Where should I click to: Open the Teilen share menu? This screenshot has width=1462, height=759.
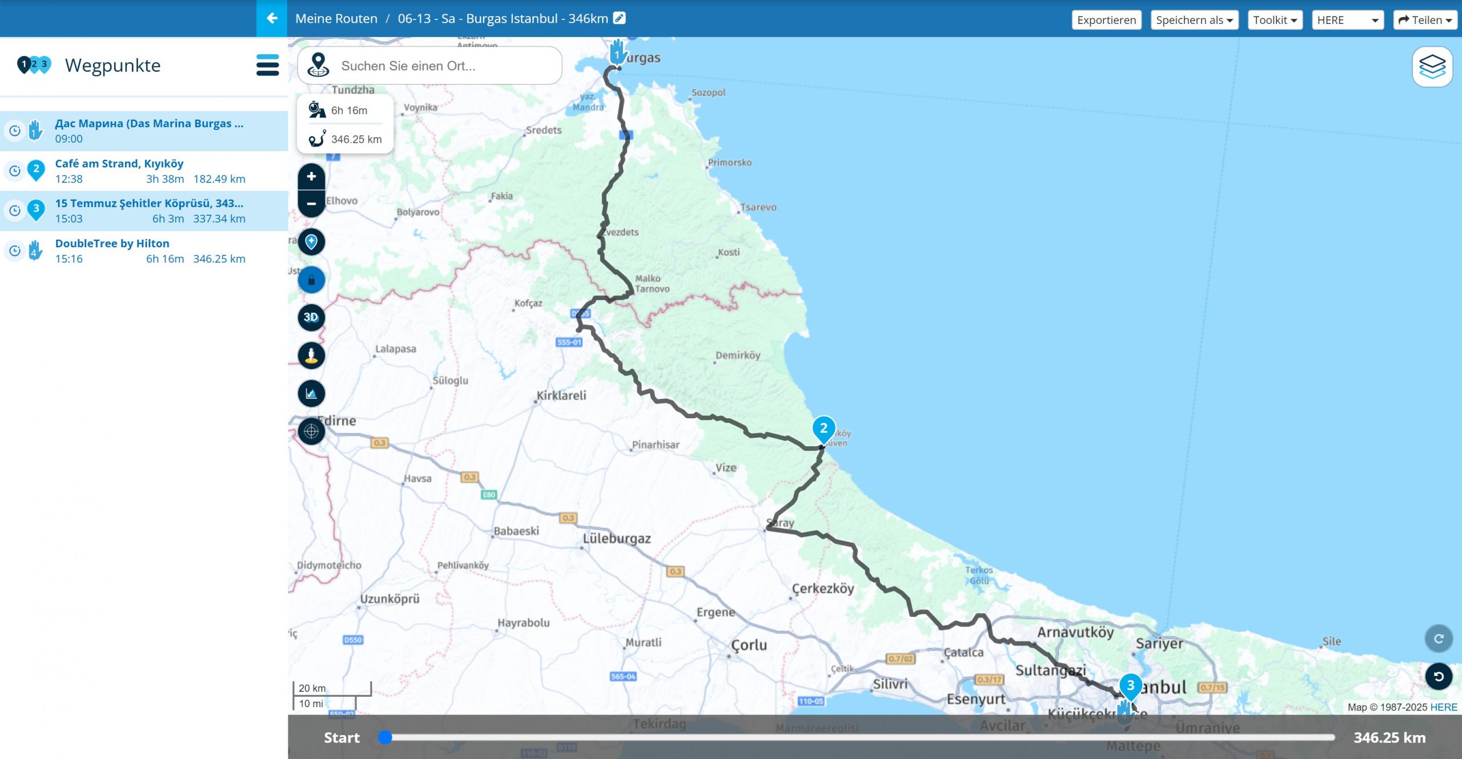[x=1424, y=20]
